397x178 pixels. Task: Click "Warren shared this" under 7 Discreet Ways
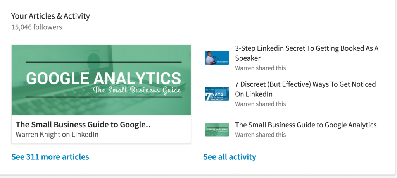point(260,104)
